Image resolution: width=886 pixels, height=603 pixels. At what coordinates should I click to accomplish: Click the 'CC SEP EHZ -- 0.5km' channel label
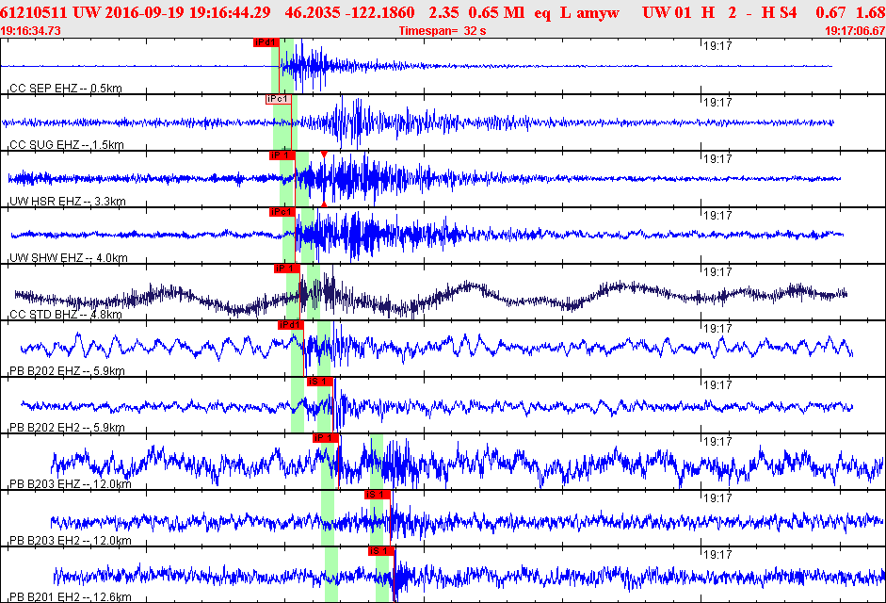(66, 89)
